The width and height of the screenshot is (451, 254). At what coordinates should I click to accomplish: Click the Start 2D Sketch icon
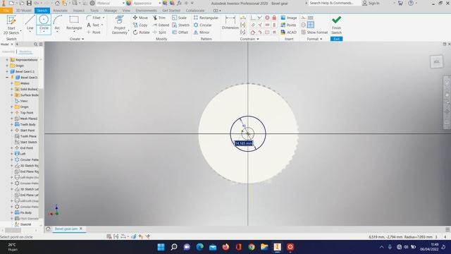tap(11, 20)
